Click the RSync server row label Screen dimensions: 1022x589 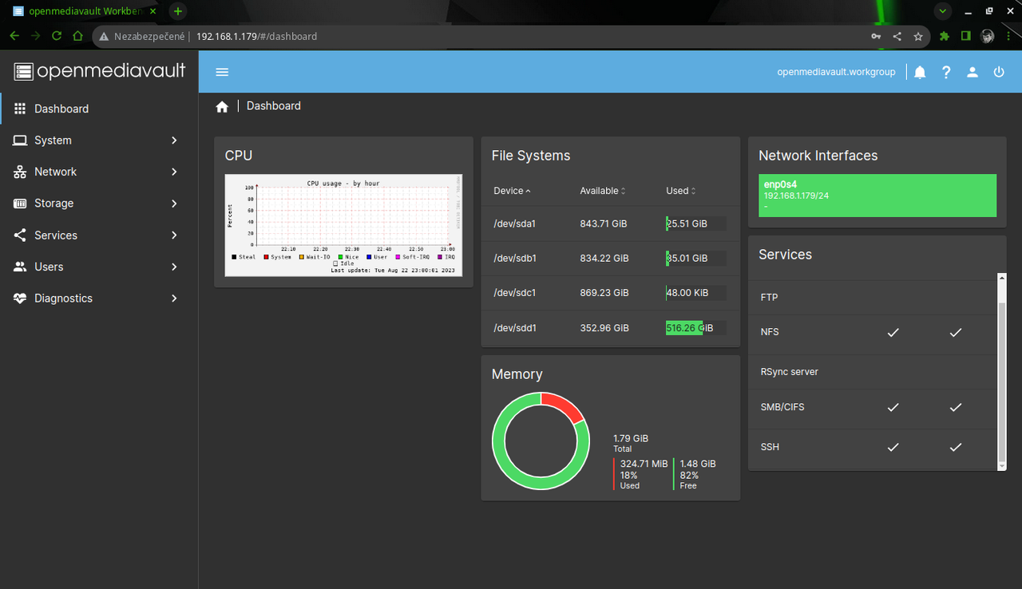coord(790,372)
